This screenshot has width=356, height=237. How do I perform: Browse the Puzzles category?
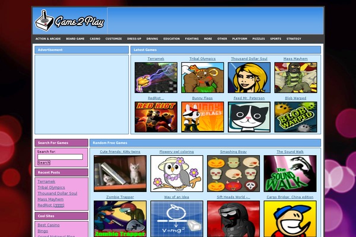(259, 39)
